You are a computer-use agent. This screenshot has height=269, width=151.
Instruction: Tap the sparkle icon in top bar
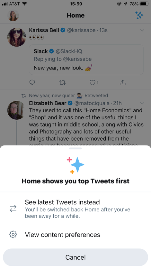[x=139, y=15]
